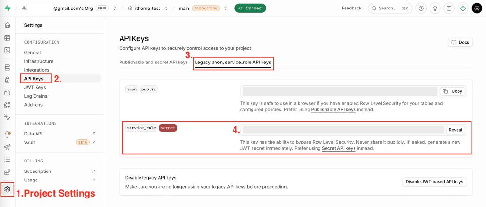Click the Feedback button
The image size is (486, 207).
click(352, 9)
